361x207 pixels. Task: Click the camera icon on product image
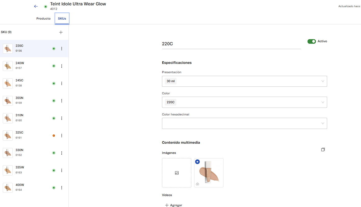[197, 184]
